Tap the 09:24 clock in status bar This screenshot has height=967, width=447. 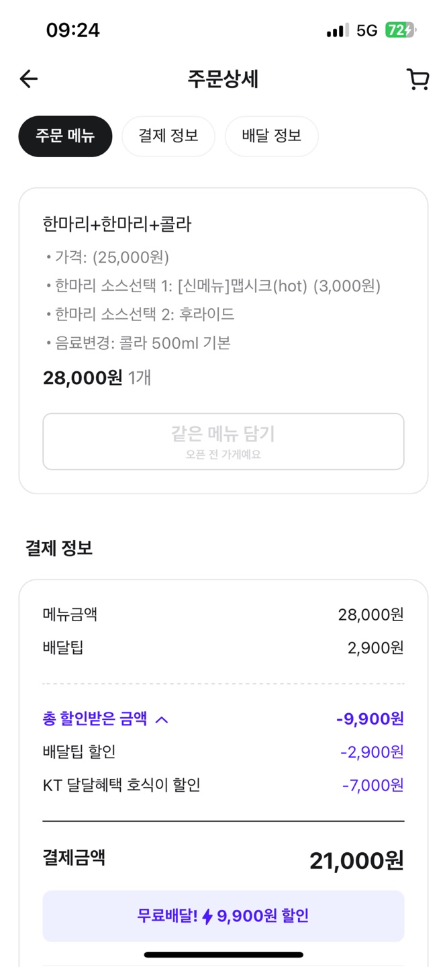tap(72, 30)
